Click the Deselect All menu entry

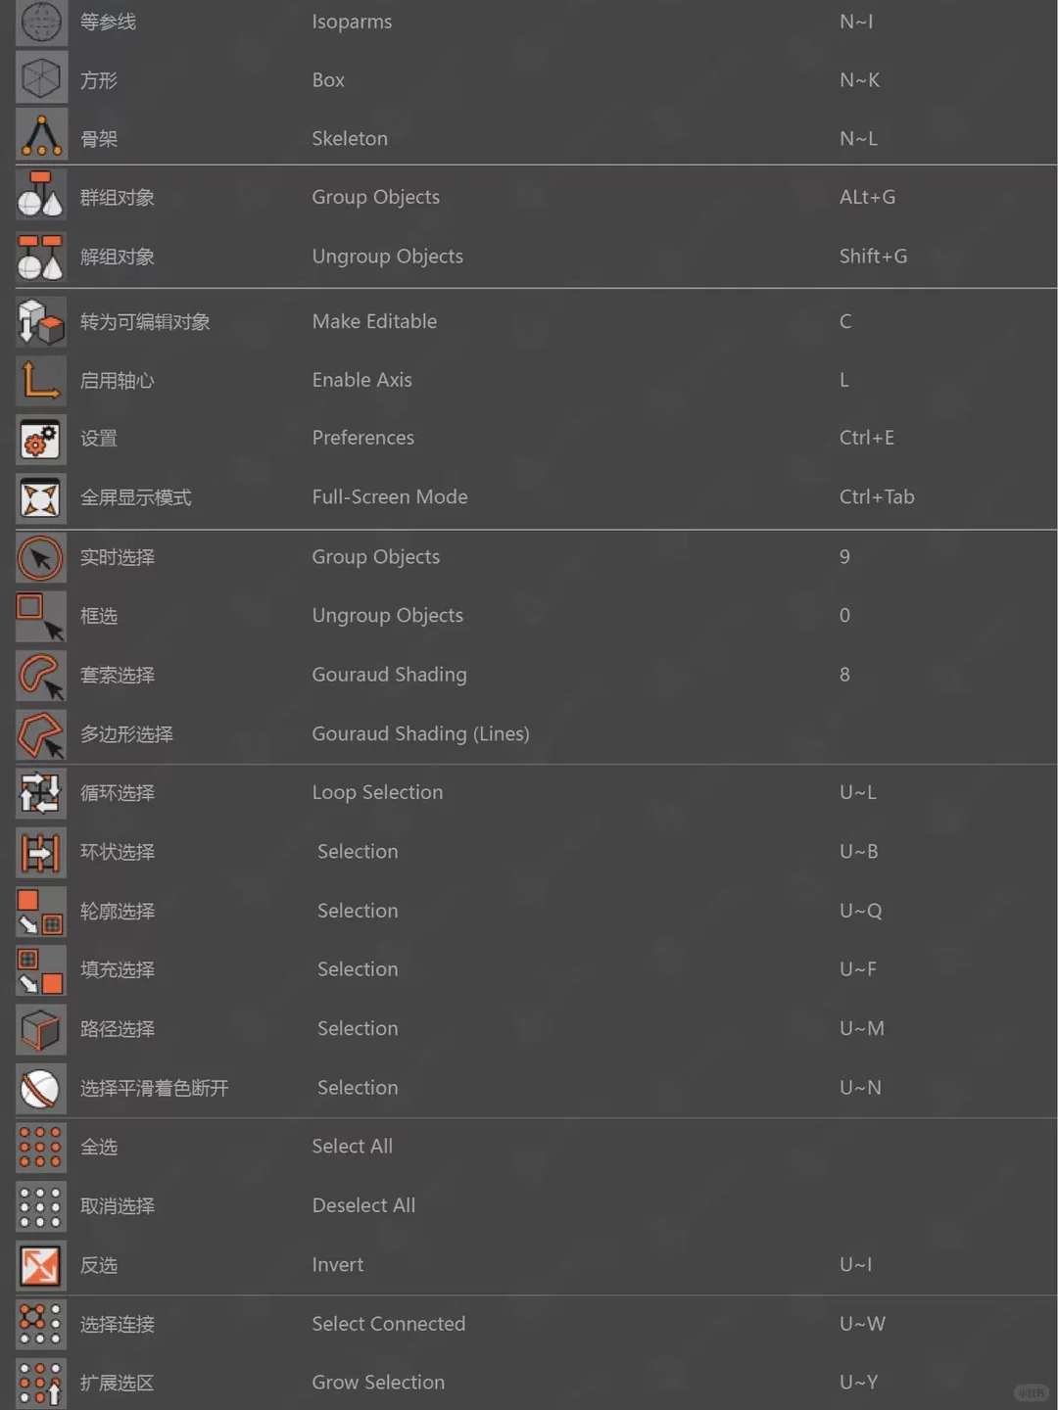pos(363,1205)
